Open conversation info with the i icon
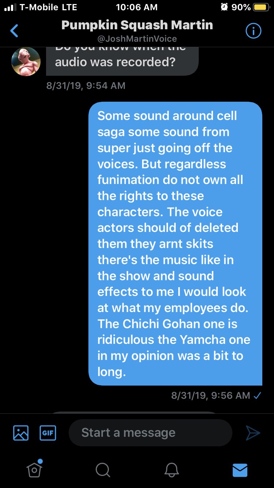This screenshot has height=488, width=274. tap(253, 31)
